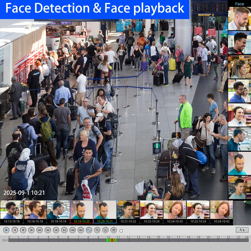The image size is (251, 251).
Task: Click the save backup disk icon
Action: (x=114, y=231)
